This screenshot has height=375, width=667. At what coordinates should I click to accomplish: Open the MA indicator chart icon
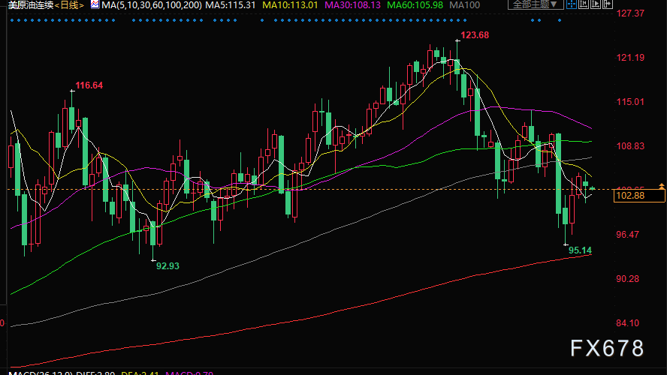95,4
